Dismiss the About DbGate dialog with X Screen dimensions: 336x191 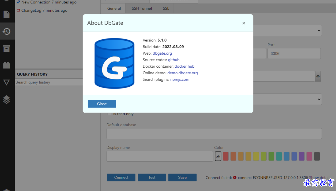tap(244, 23)
